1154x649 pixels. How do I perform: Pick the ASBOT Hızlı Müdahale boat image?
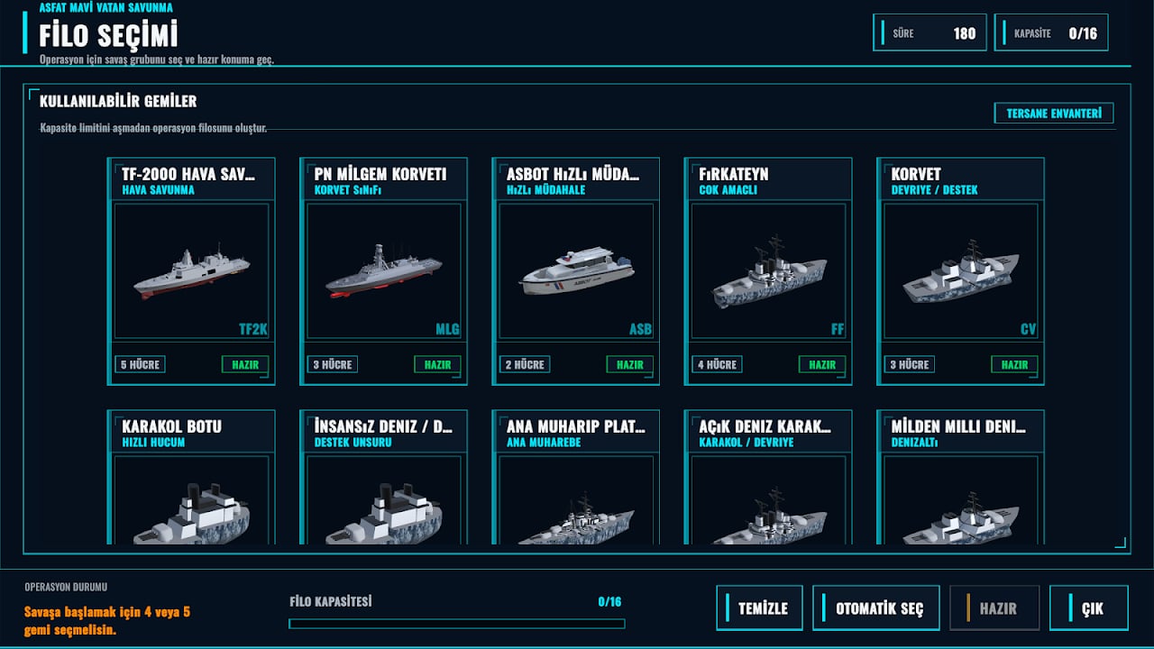[x=575, y=271]
